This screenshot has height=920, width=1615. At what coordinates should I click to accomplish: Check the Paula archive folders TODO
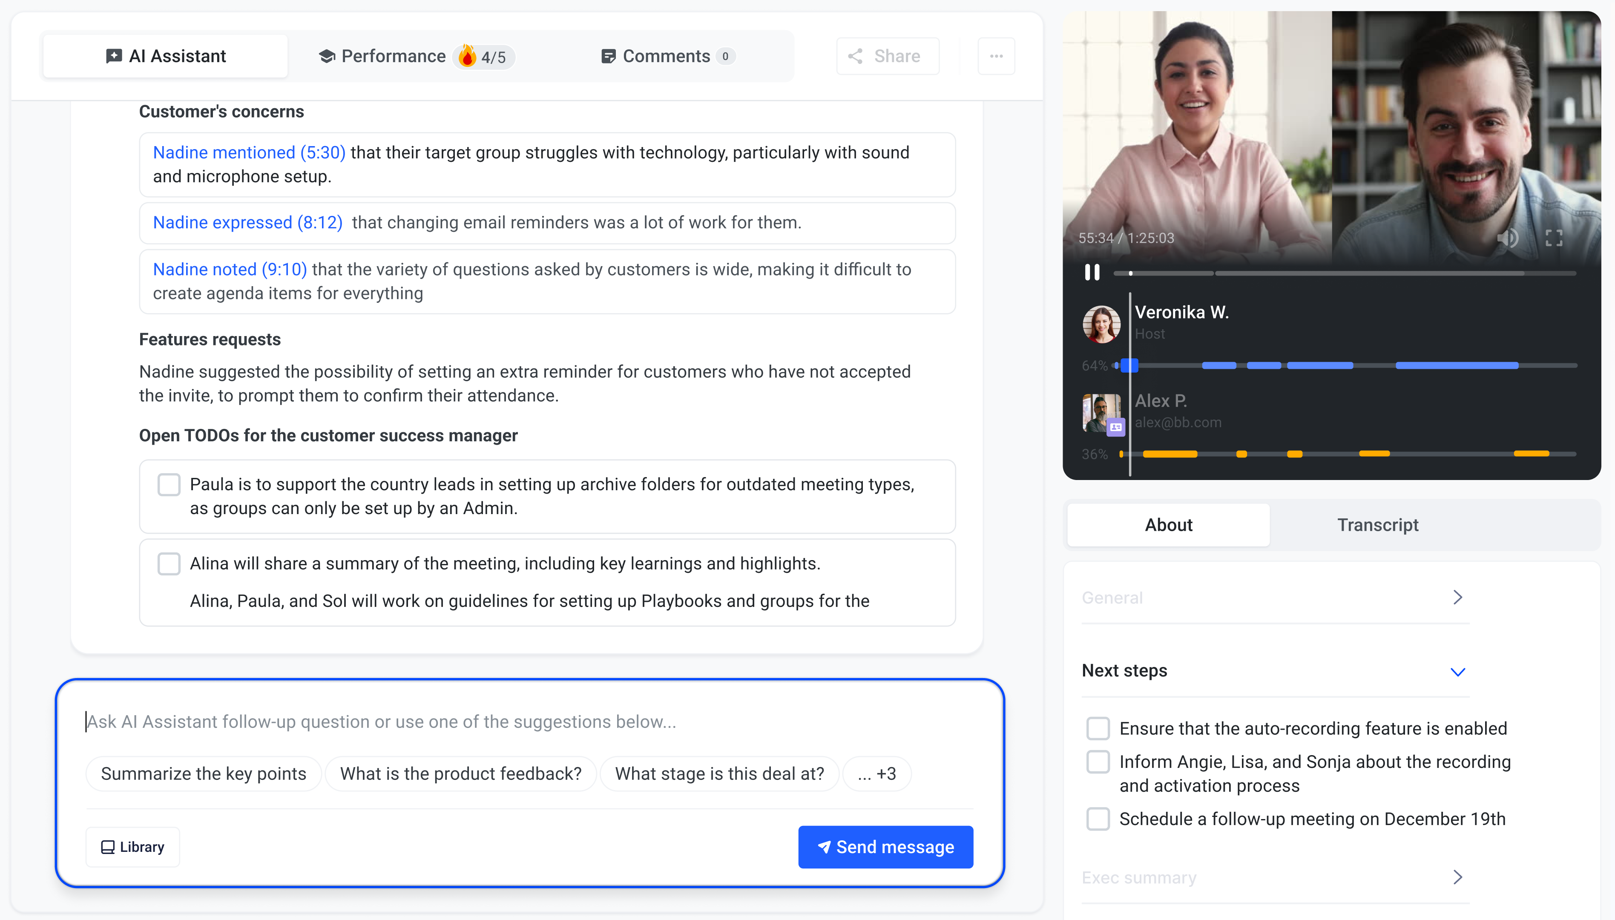click(169, 485)
